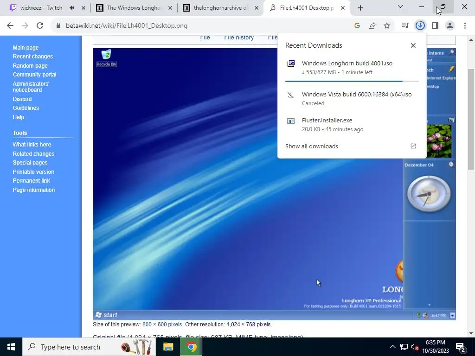Open Community portal link
475x356 pixels.
coord(34,75)
